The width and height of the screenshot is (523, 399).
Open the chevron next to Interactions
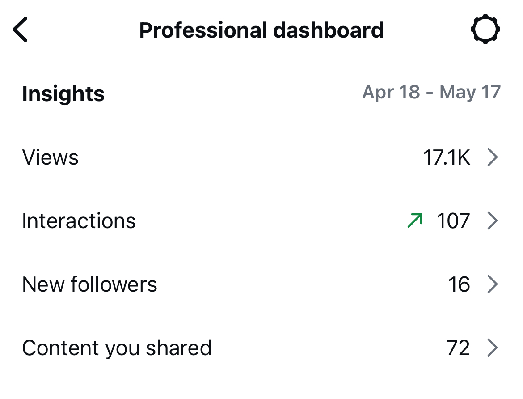point(493,220)
